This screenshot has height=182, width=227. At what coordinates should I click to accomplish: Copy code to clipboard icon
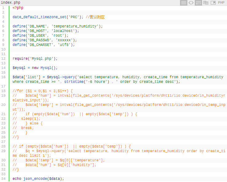click(x=206, y=2)
